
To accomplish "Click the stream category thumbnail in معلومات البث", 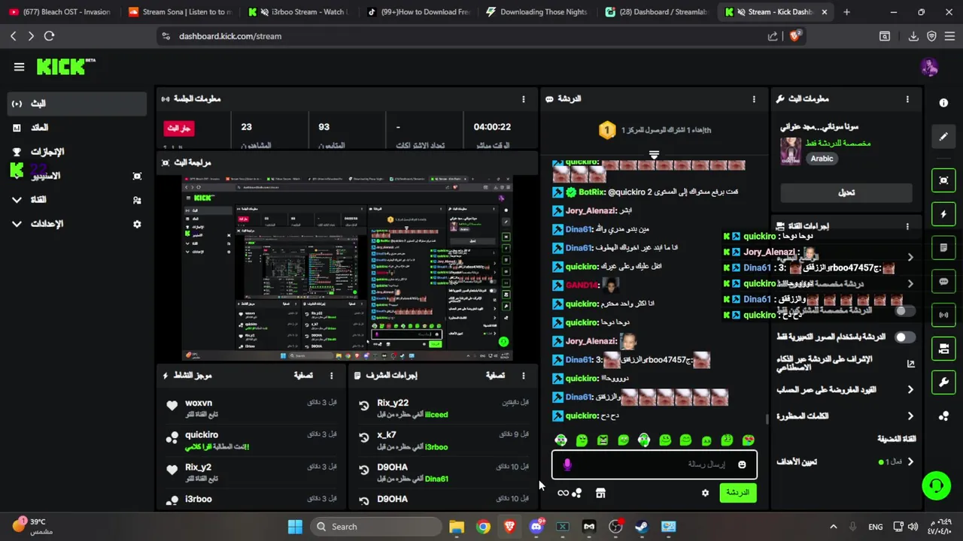I will pos(790,151).
